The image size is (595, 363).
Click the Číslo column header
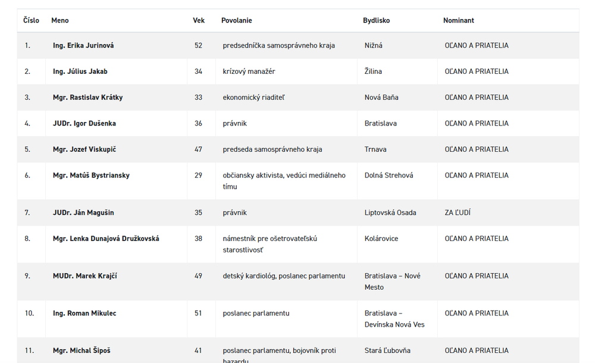(31, 20)
